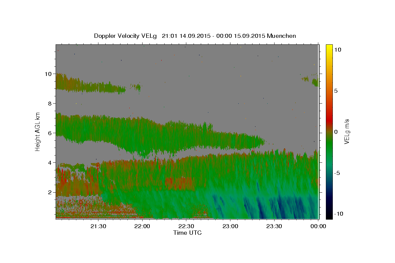Click height axis label 6
The image size is (395, 263).
point(50,133)
